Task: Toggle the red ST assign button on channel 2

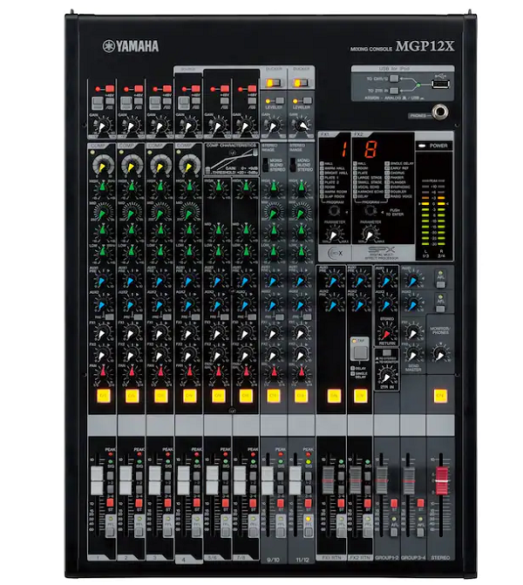Action: pyautogui.click(x=139, y=502)
